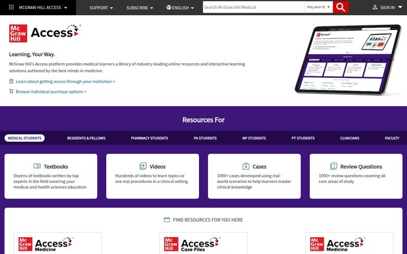Click the Resources For heading
The width and height of the screenshot is (407, 254).
[203, 120]
